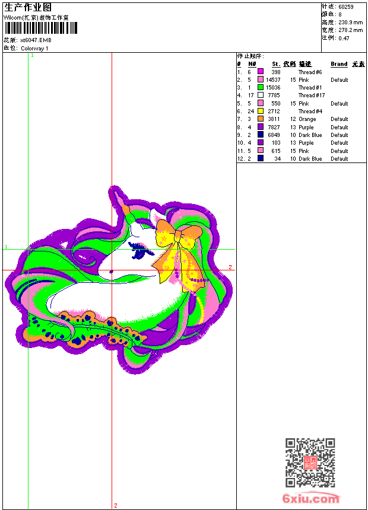Click the "Thread #6" description

coord(310,72)
